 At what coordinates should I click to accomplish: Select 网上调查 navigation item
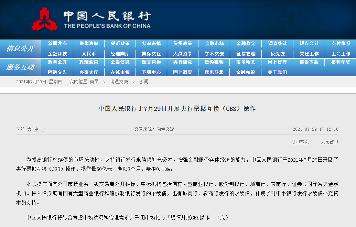pos(183,73)
